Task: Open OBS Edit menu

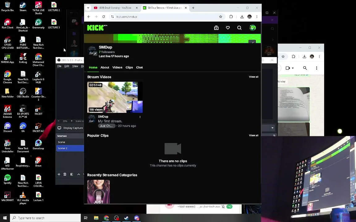Action: (x=67, y=66)
